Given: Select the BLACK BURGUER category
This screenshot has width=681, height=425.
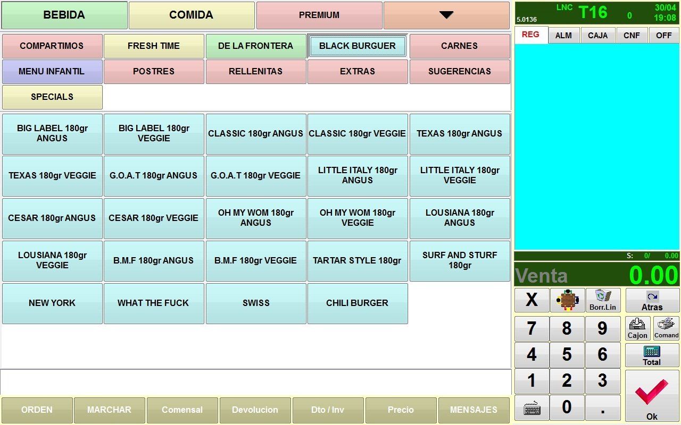Looking at the screenshot, I should point(358,46).
